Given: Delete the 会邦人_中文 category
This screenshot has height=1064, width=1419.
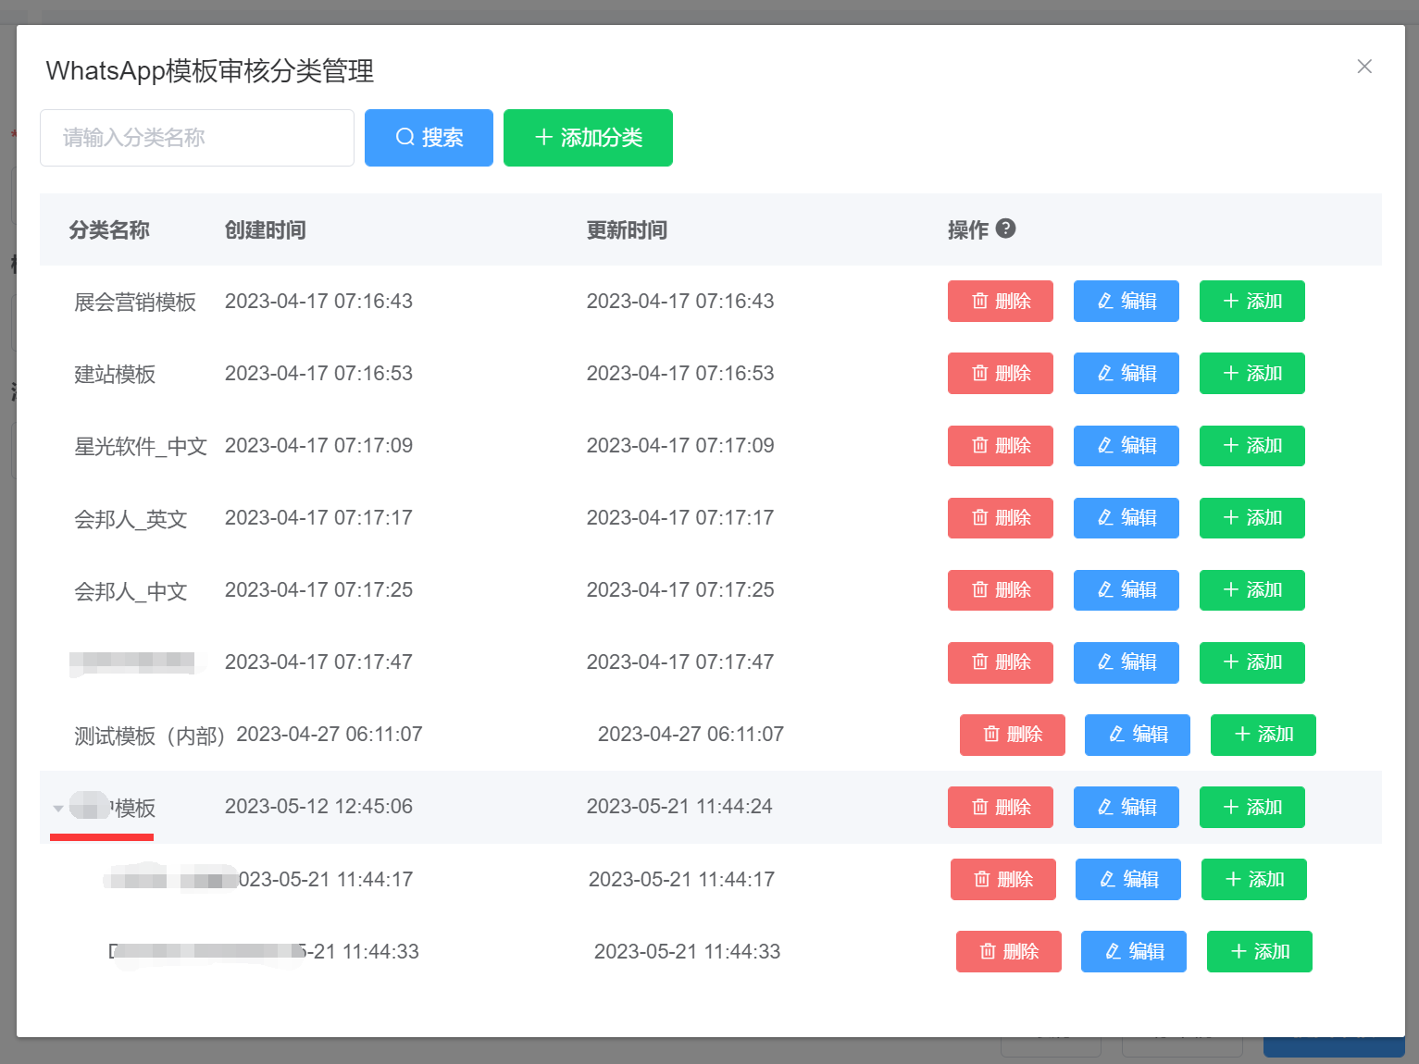Looking at the screenshot, I should [1001, 590].
